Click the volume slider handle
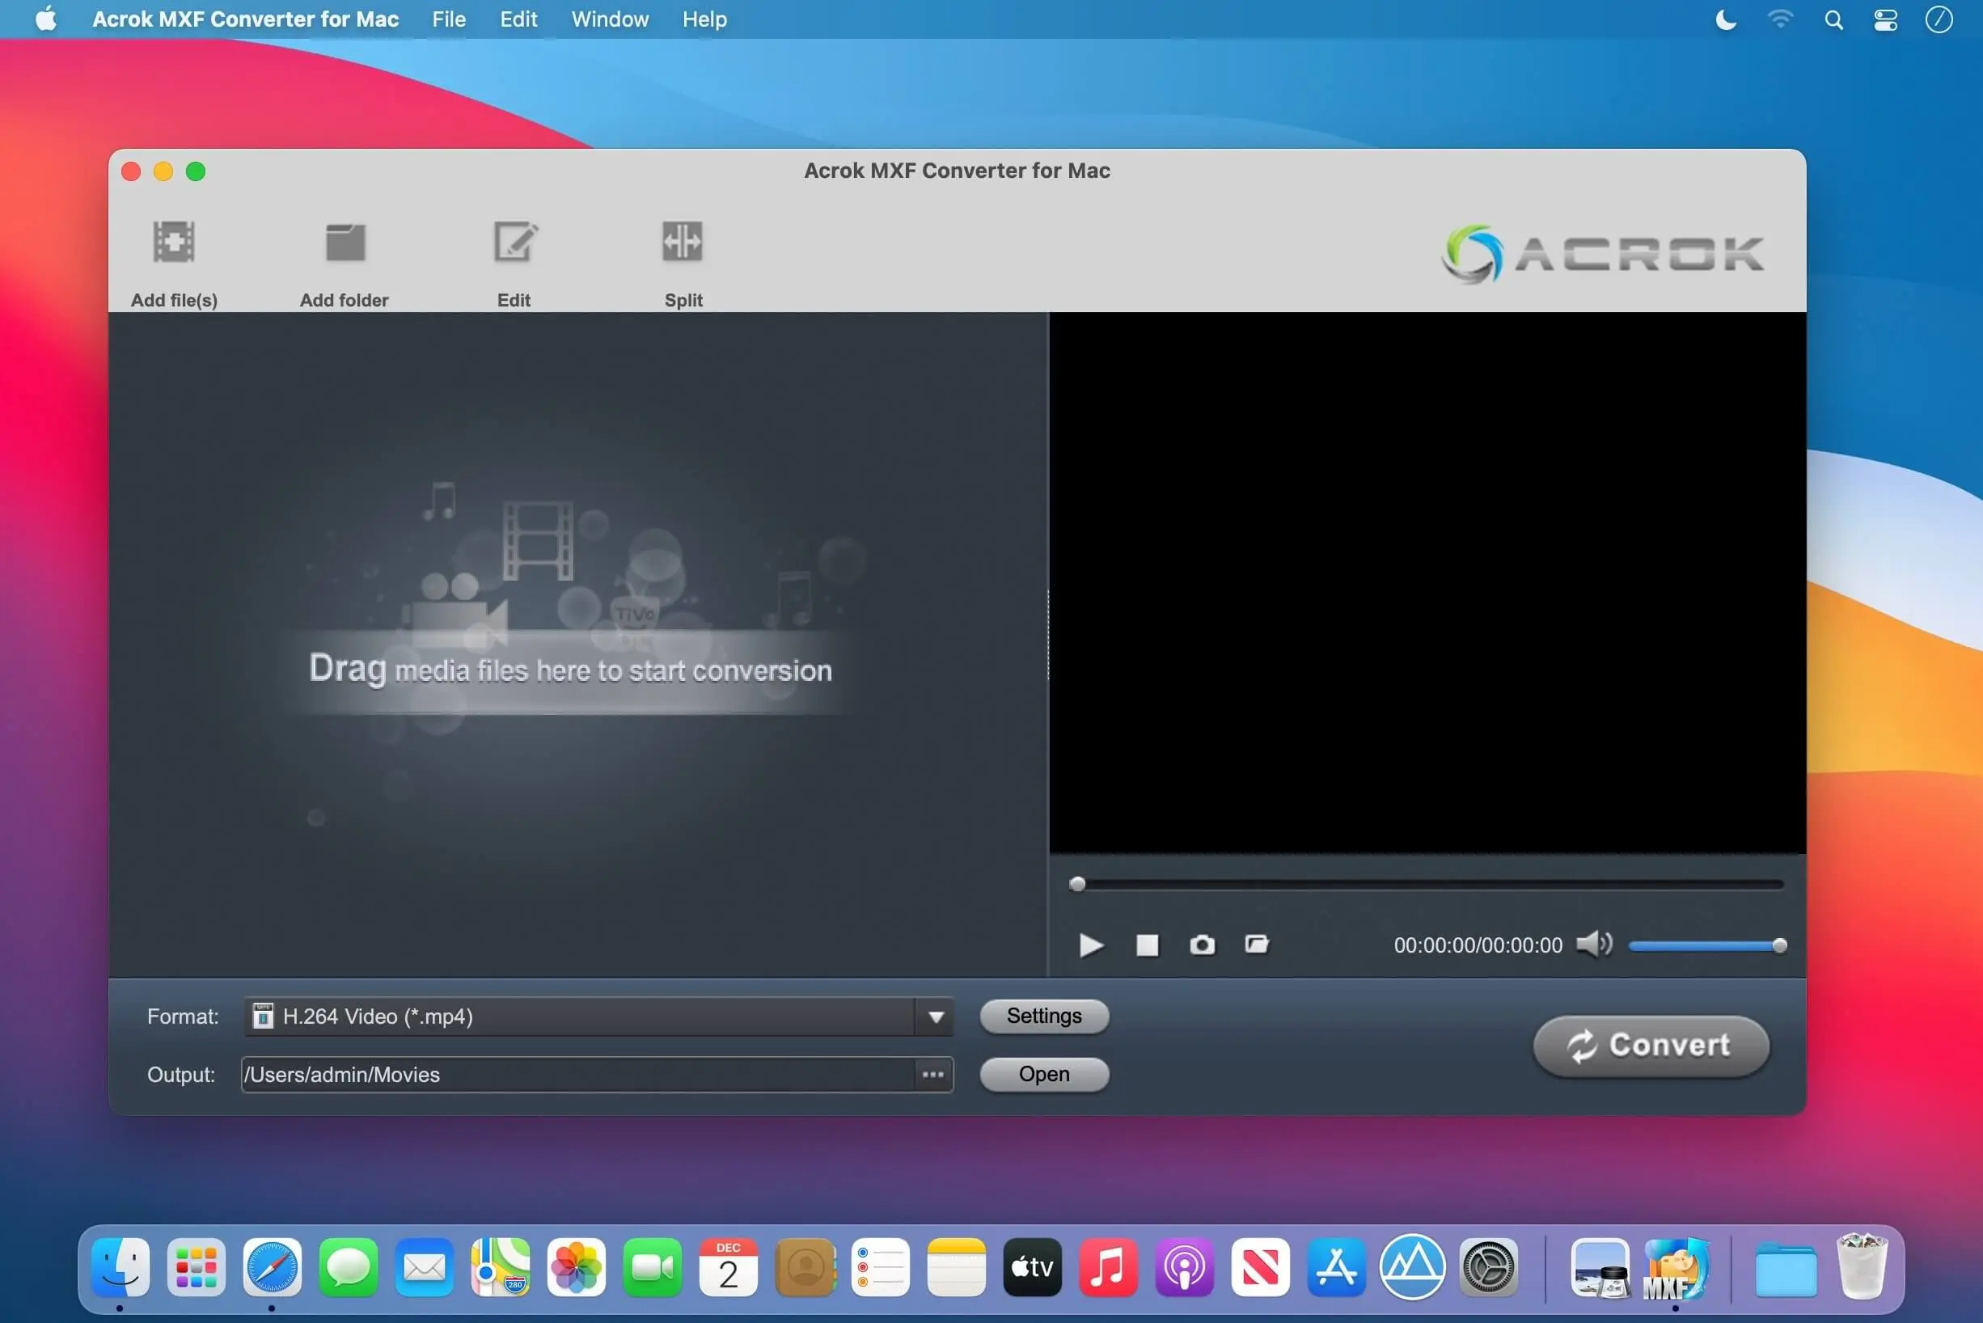This screenshot has height=1323, width=1983. click(x=1780, y=946)
